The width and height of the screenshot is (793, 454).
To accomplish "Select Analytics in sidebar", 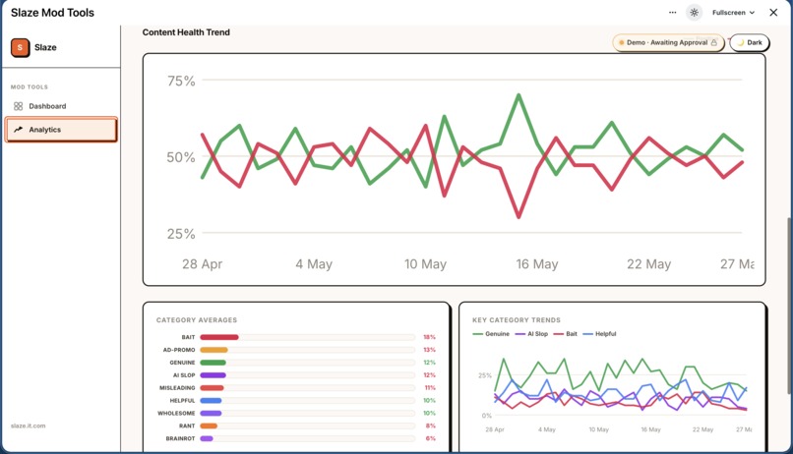I will point(61,130).
